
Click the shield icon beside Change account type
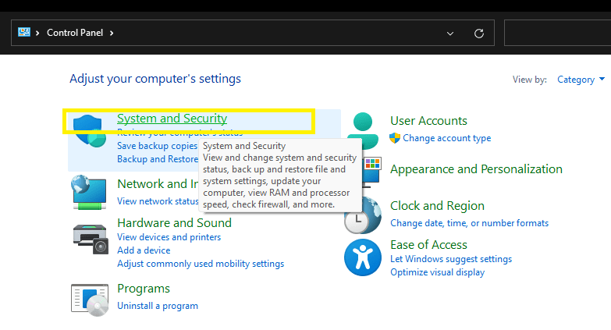click(395, 138)
